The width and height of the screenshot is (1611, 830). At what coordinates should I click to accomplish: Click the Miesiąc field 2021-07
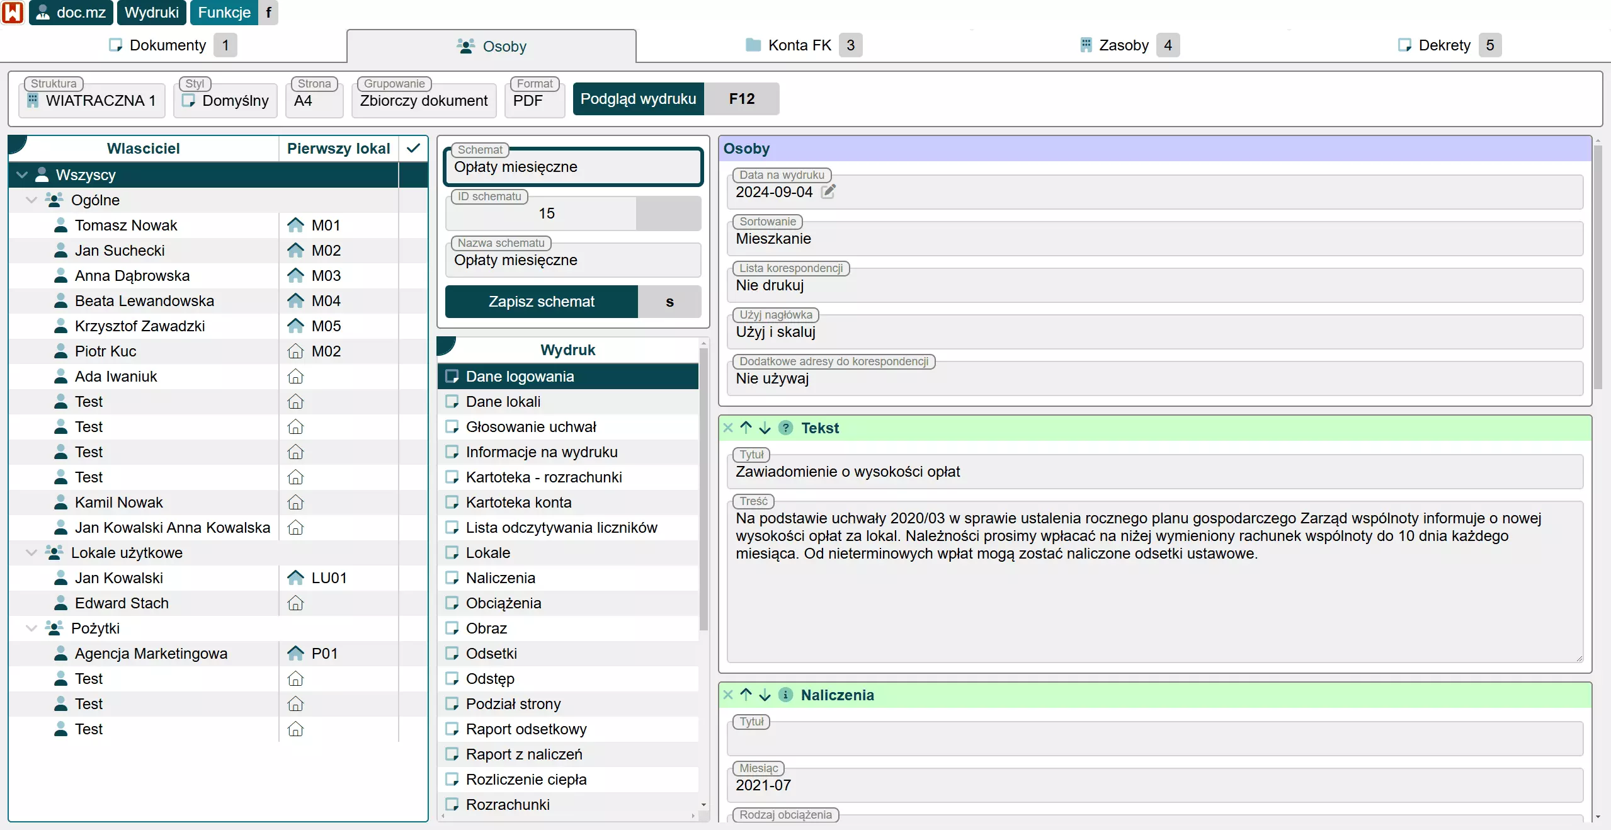pyautogui.click(x=1154, y=785)
